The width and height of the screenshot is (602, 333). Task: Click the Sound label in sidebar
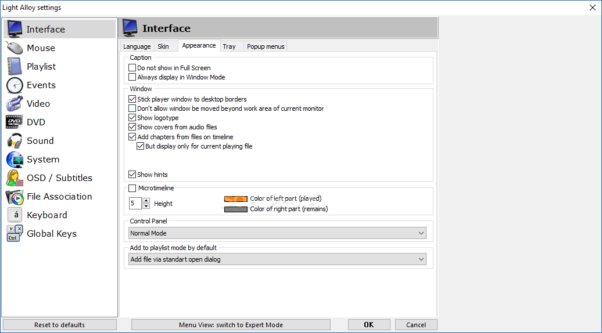(x=40, y=140)
